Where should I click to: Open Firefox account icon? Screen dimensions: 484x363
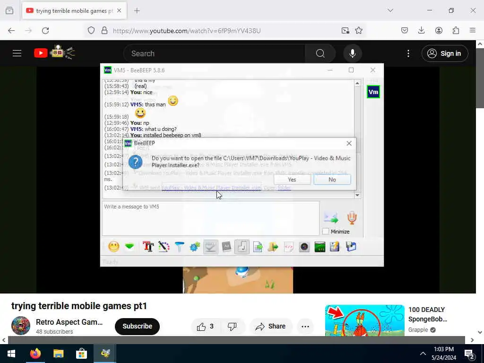click(x=439, y=31)
